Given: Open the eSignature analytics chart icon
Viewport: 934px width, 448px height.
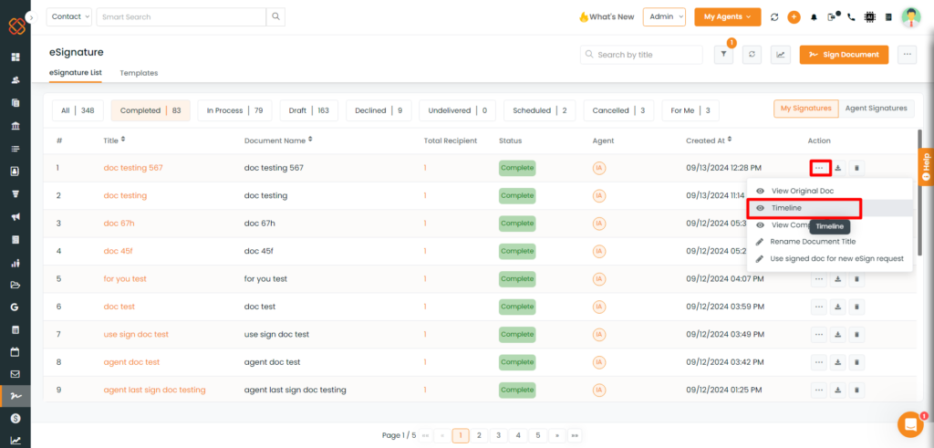Looking at the screenshot, I should pos(781,54).
